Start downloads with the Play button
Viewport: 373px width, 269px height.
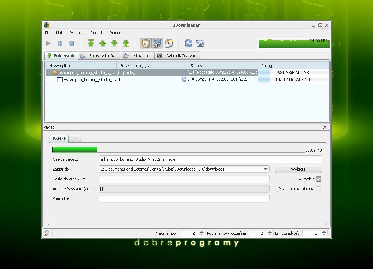[48, 43]
